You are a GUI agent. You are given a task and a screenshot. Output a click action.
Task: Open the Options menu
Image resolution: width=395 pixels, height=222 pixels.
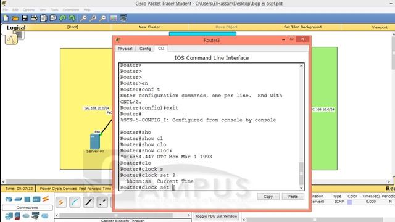pos(28,10)
